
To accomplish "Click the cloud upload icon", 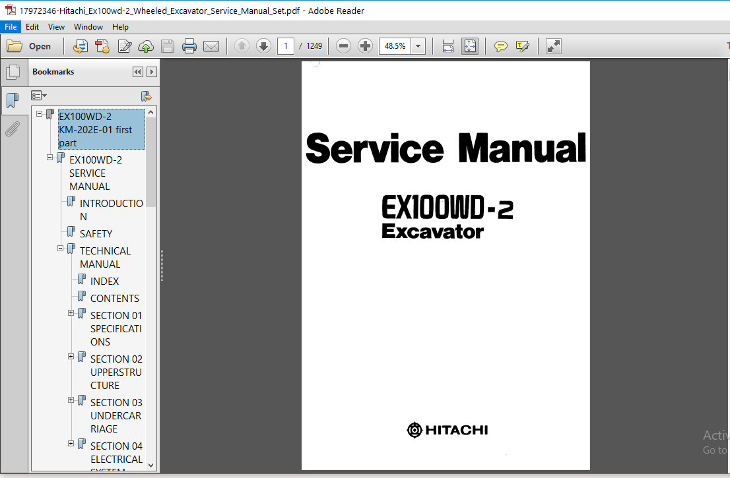I will [146, 46].
